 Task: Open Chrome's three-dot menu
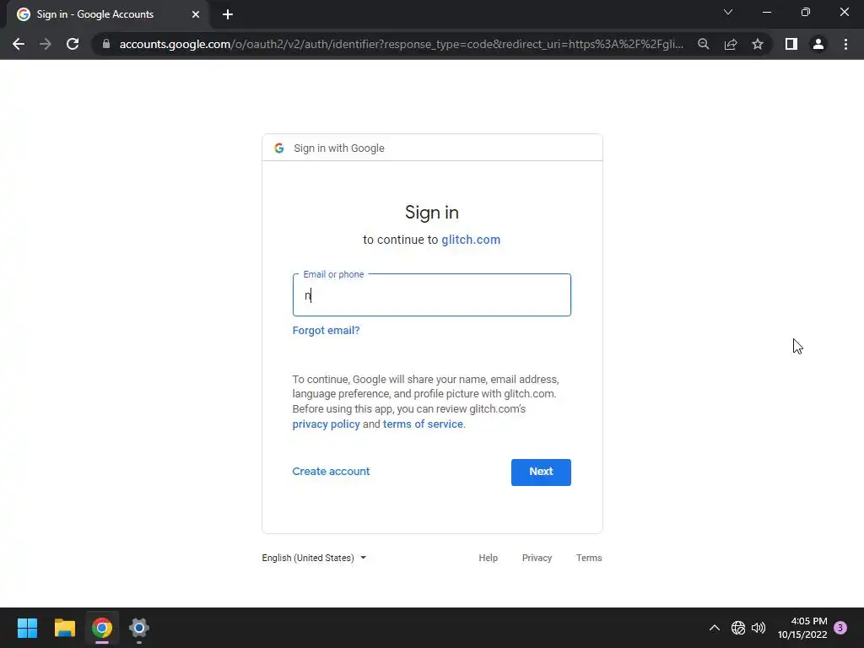[x=845, y=44]
